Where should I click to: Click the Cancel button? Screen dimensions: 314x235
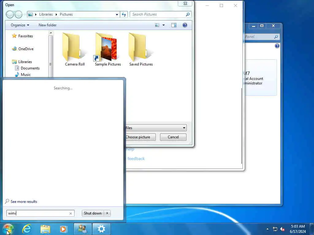173,137
